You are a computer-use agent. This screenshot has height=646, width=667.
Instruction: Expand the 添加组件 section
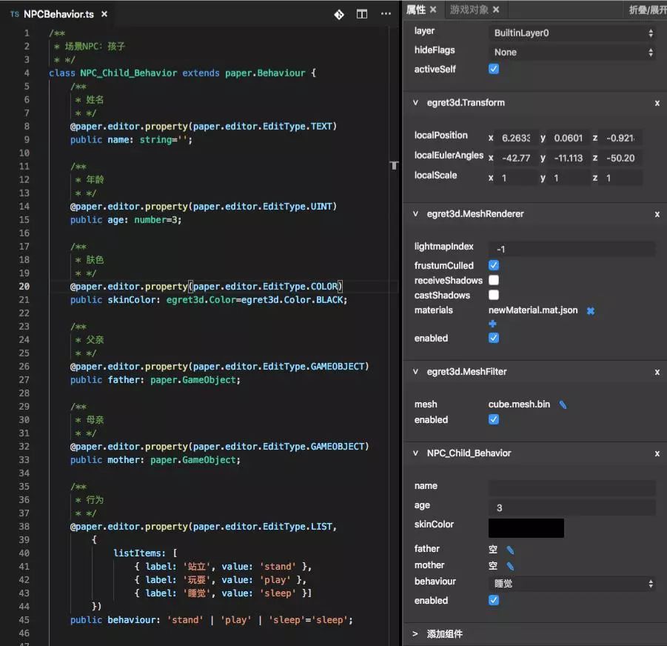pos(415,634)
